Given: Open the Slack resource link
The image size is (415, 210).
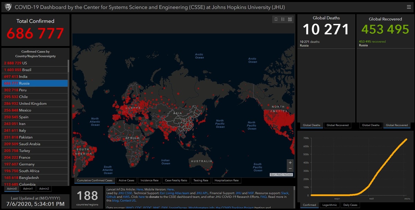Looking at the screenshot, I should click(x=285, y=193).
